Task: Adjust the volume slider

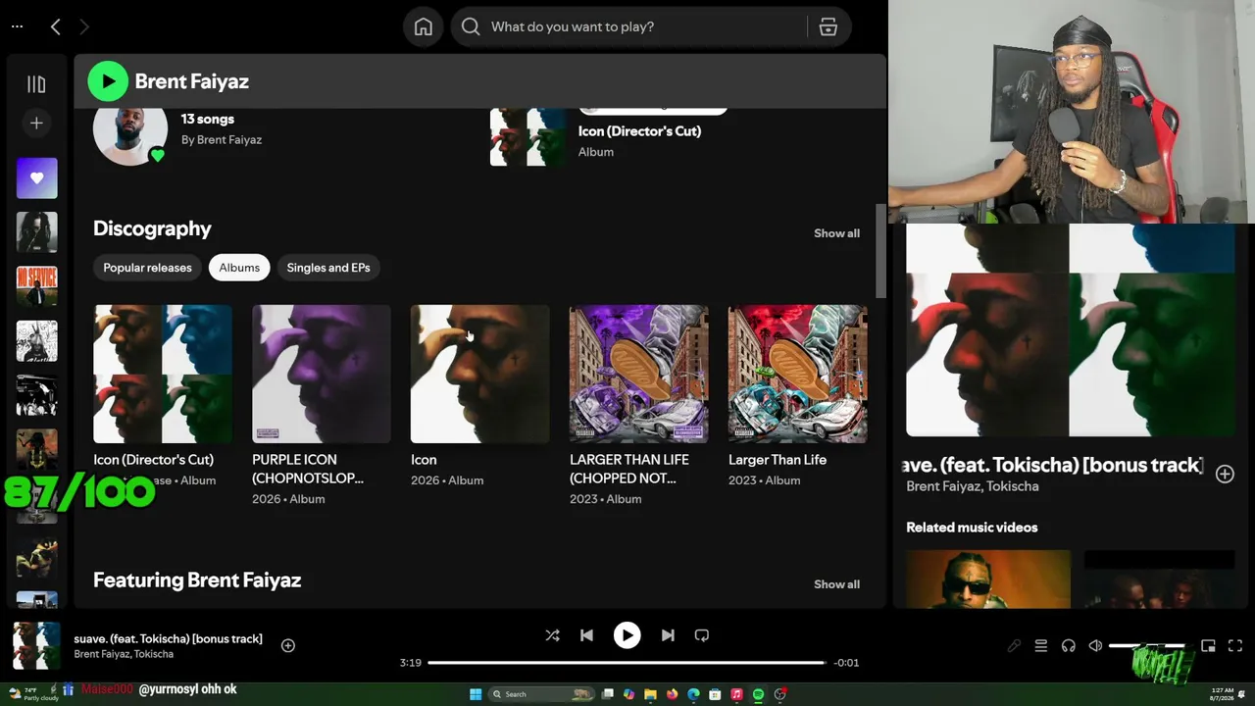Action: click(x=1147, y=646)
